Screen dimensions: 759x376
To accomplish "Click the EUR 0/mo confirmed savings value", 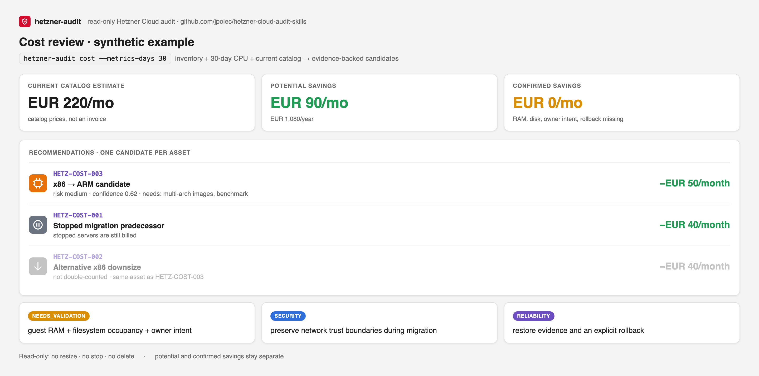I will [x=547, y=103].
